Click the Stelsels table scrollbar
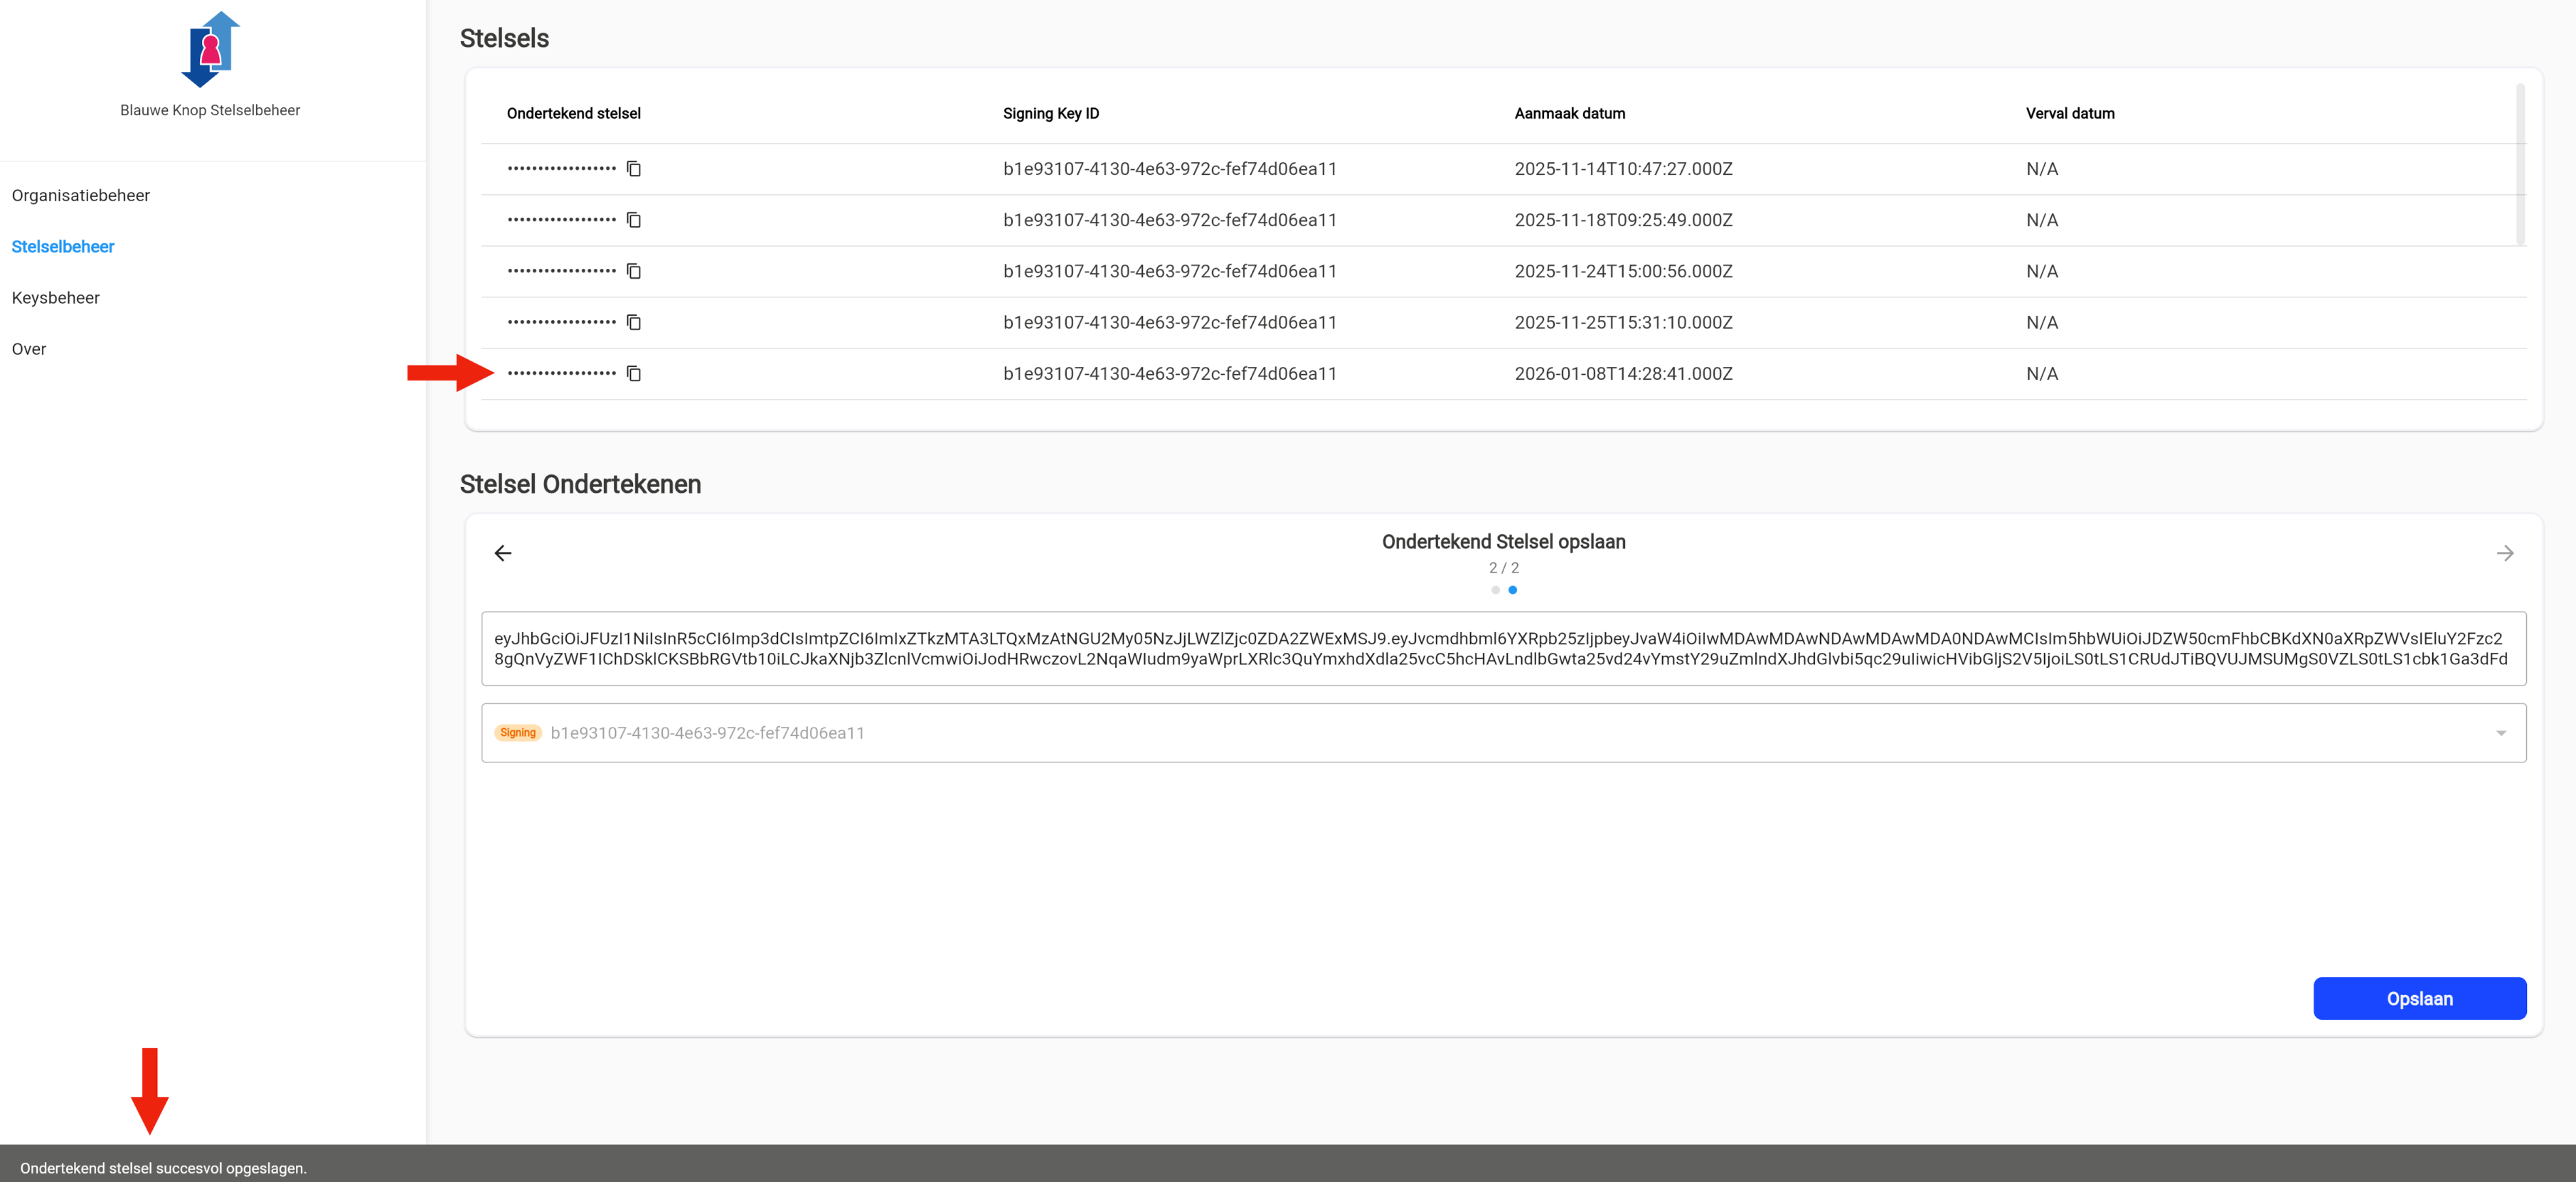The image size is (2576, 1182). coord(2520,165)
